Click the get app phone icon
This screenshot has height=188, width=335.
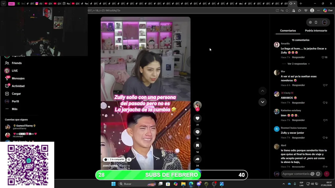click(316, 22)
